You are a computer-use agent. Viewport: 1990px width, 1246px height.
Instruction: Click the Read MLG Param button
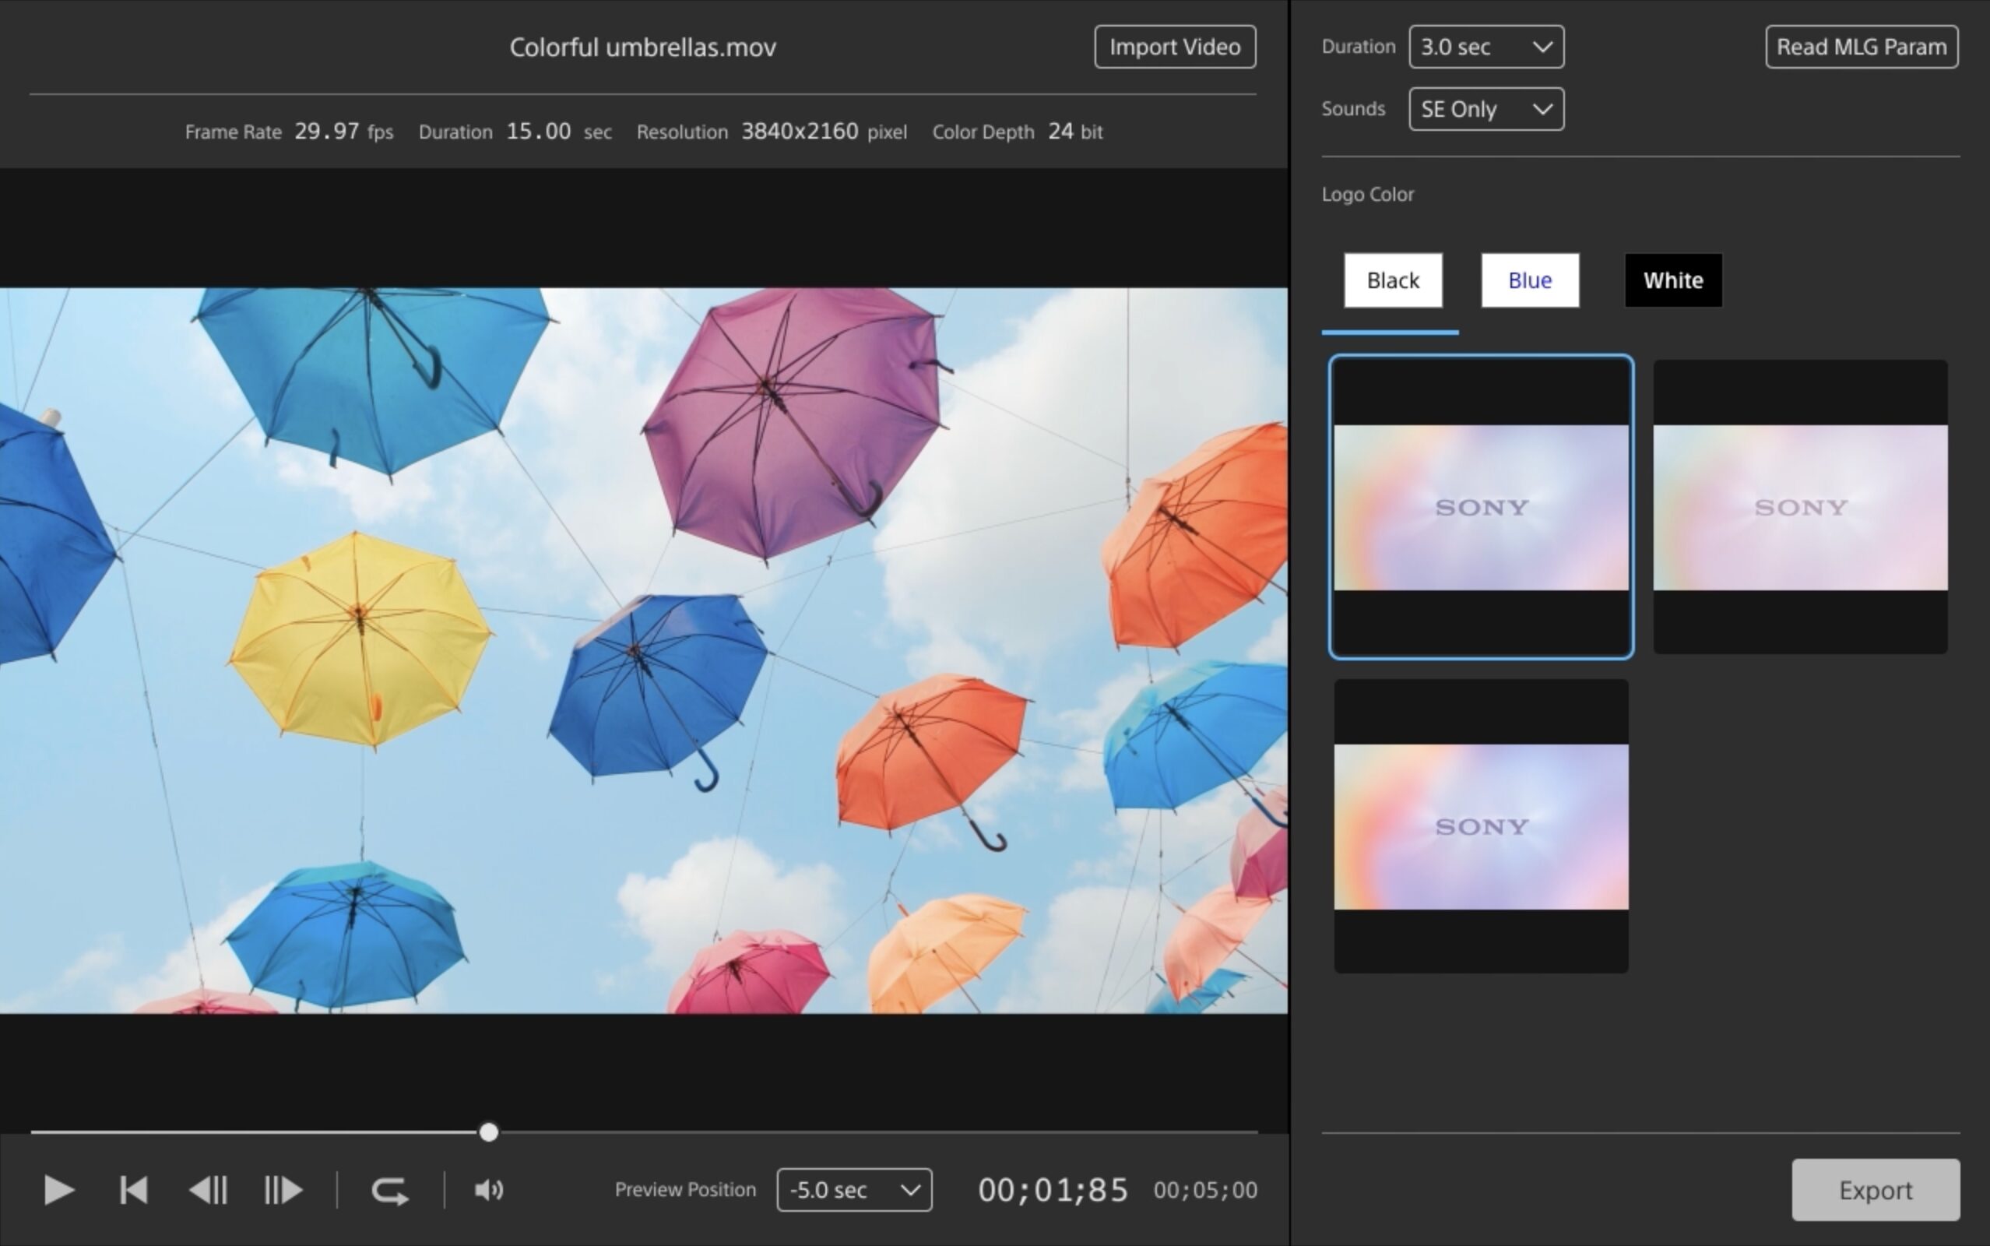(1861, 47)
